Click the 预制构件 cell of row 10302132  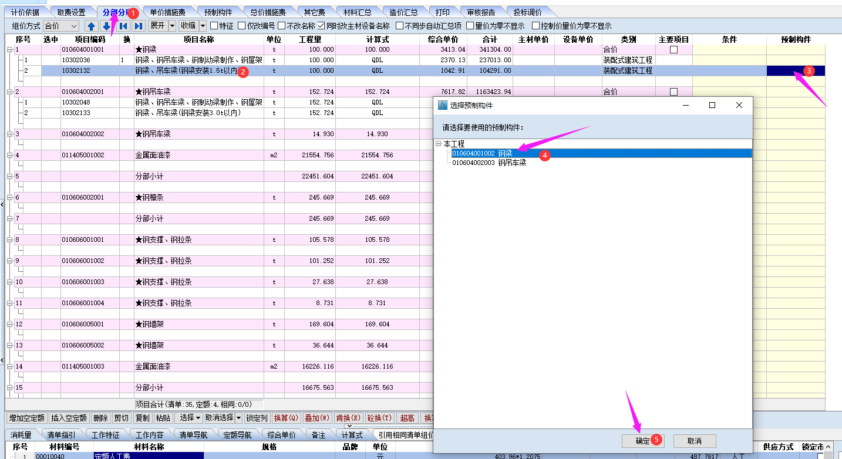[x=796, y=71]
